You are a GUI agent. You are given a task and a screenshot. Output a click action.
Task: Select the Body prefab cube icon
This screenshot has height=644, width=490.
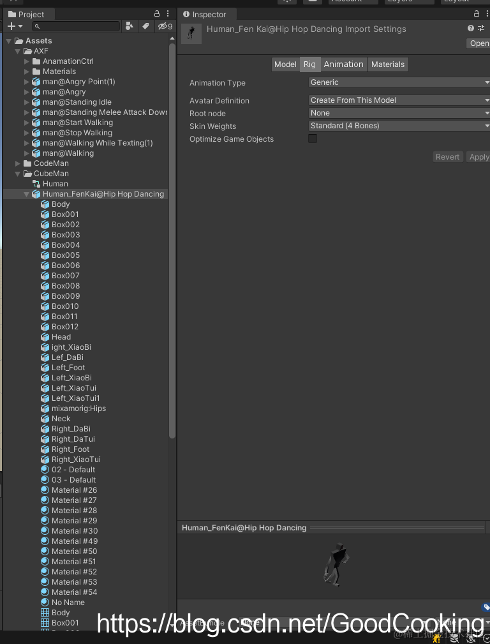45,204
